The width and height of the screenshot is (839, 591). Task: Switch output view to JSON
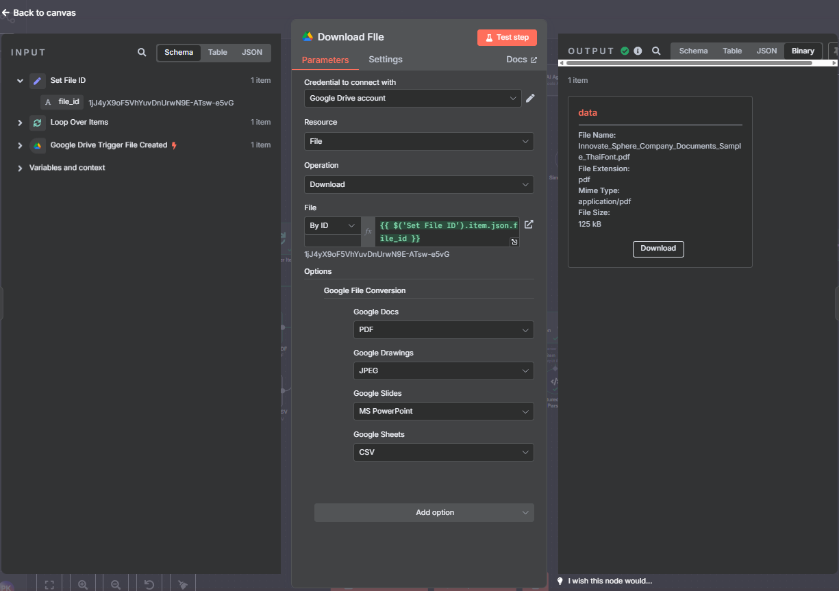(x=766, y=51)
